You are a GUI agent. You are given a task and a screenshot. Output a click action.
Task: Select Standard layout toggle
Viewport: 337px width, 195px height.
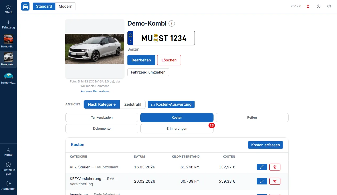coord(44,6)
